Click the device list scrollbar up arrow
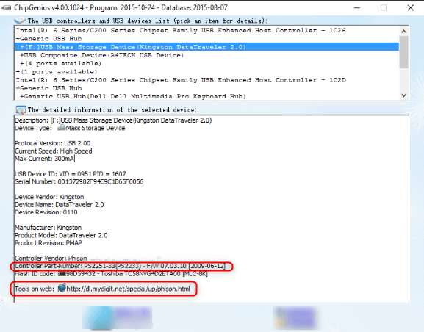The height and width of the screenshot is (332, 424). pos(403,31)
